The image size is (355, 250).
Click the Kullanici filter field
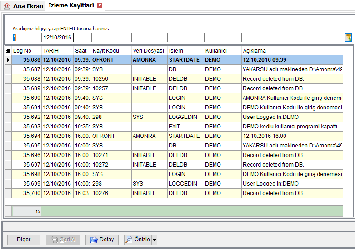click(x=223, y=38)
